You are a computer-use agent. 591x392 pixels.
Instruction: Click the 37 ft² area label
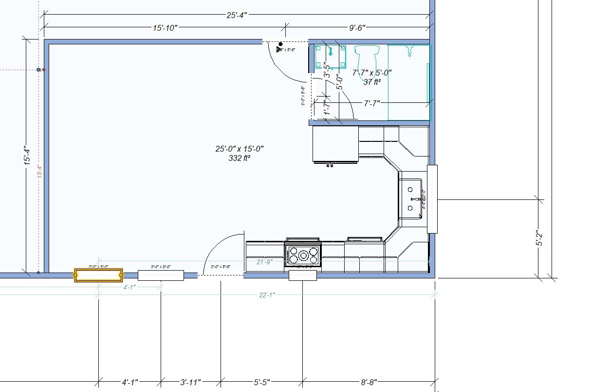pyautogui.click(x=372, y=82)
